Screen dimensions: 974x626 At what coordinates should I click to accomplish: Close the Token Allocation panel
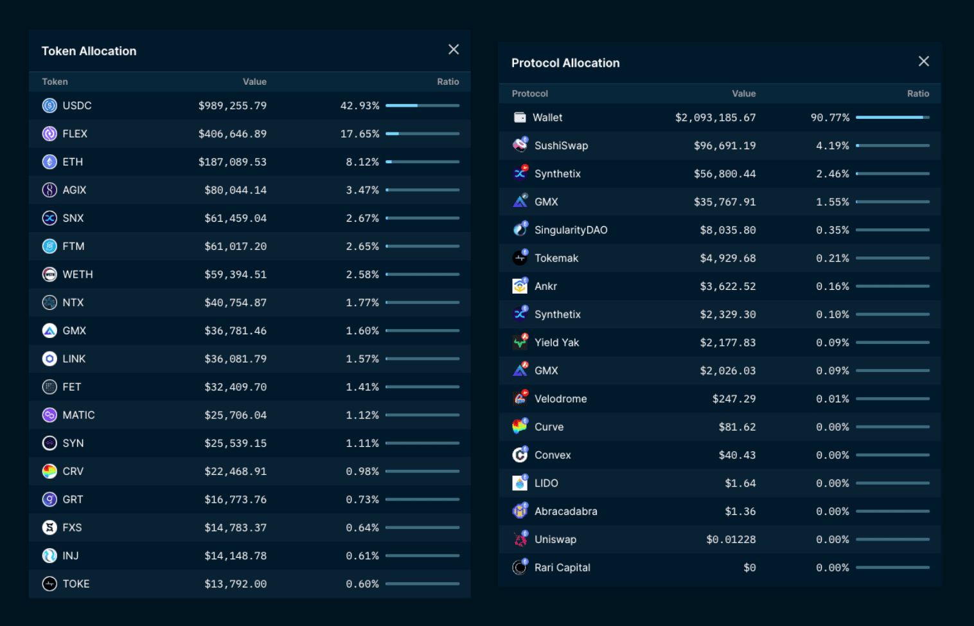(454, 49)
